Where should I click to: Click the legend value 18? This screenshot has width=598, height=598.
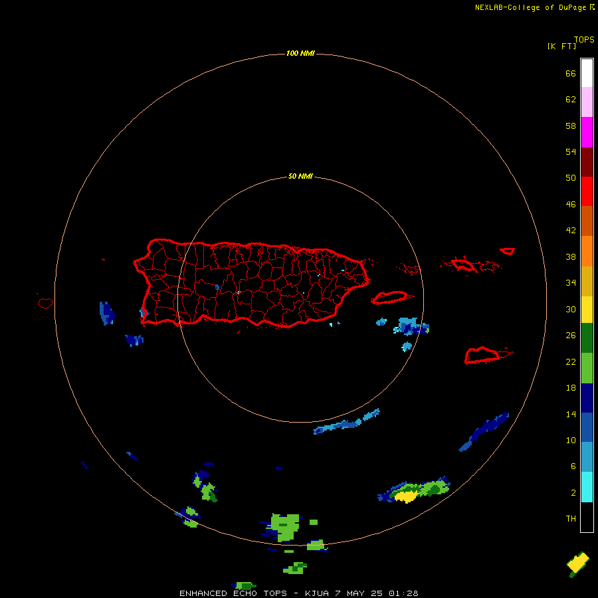pyautogui.click(x=571, y=388)
